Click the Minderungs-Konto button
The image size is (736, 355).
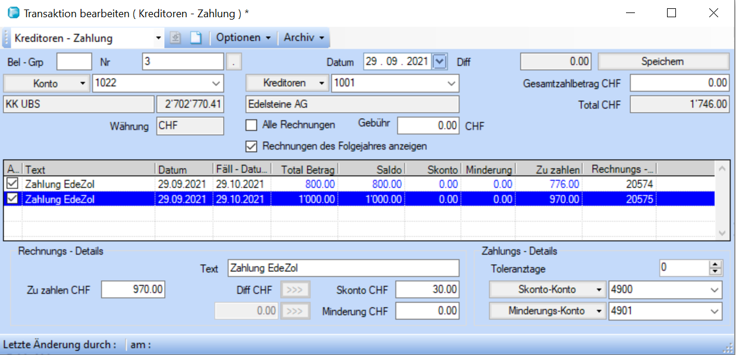(547, 311)
